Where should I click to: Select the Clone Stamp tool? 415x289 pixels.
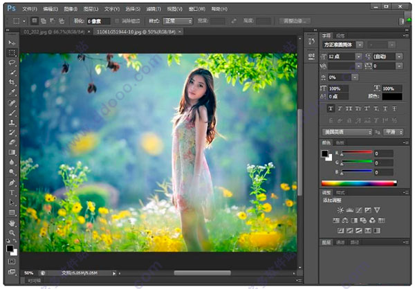[x=12, y=122]
